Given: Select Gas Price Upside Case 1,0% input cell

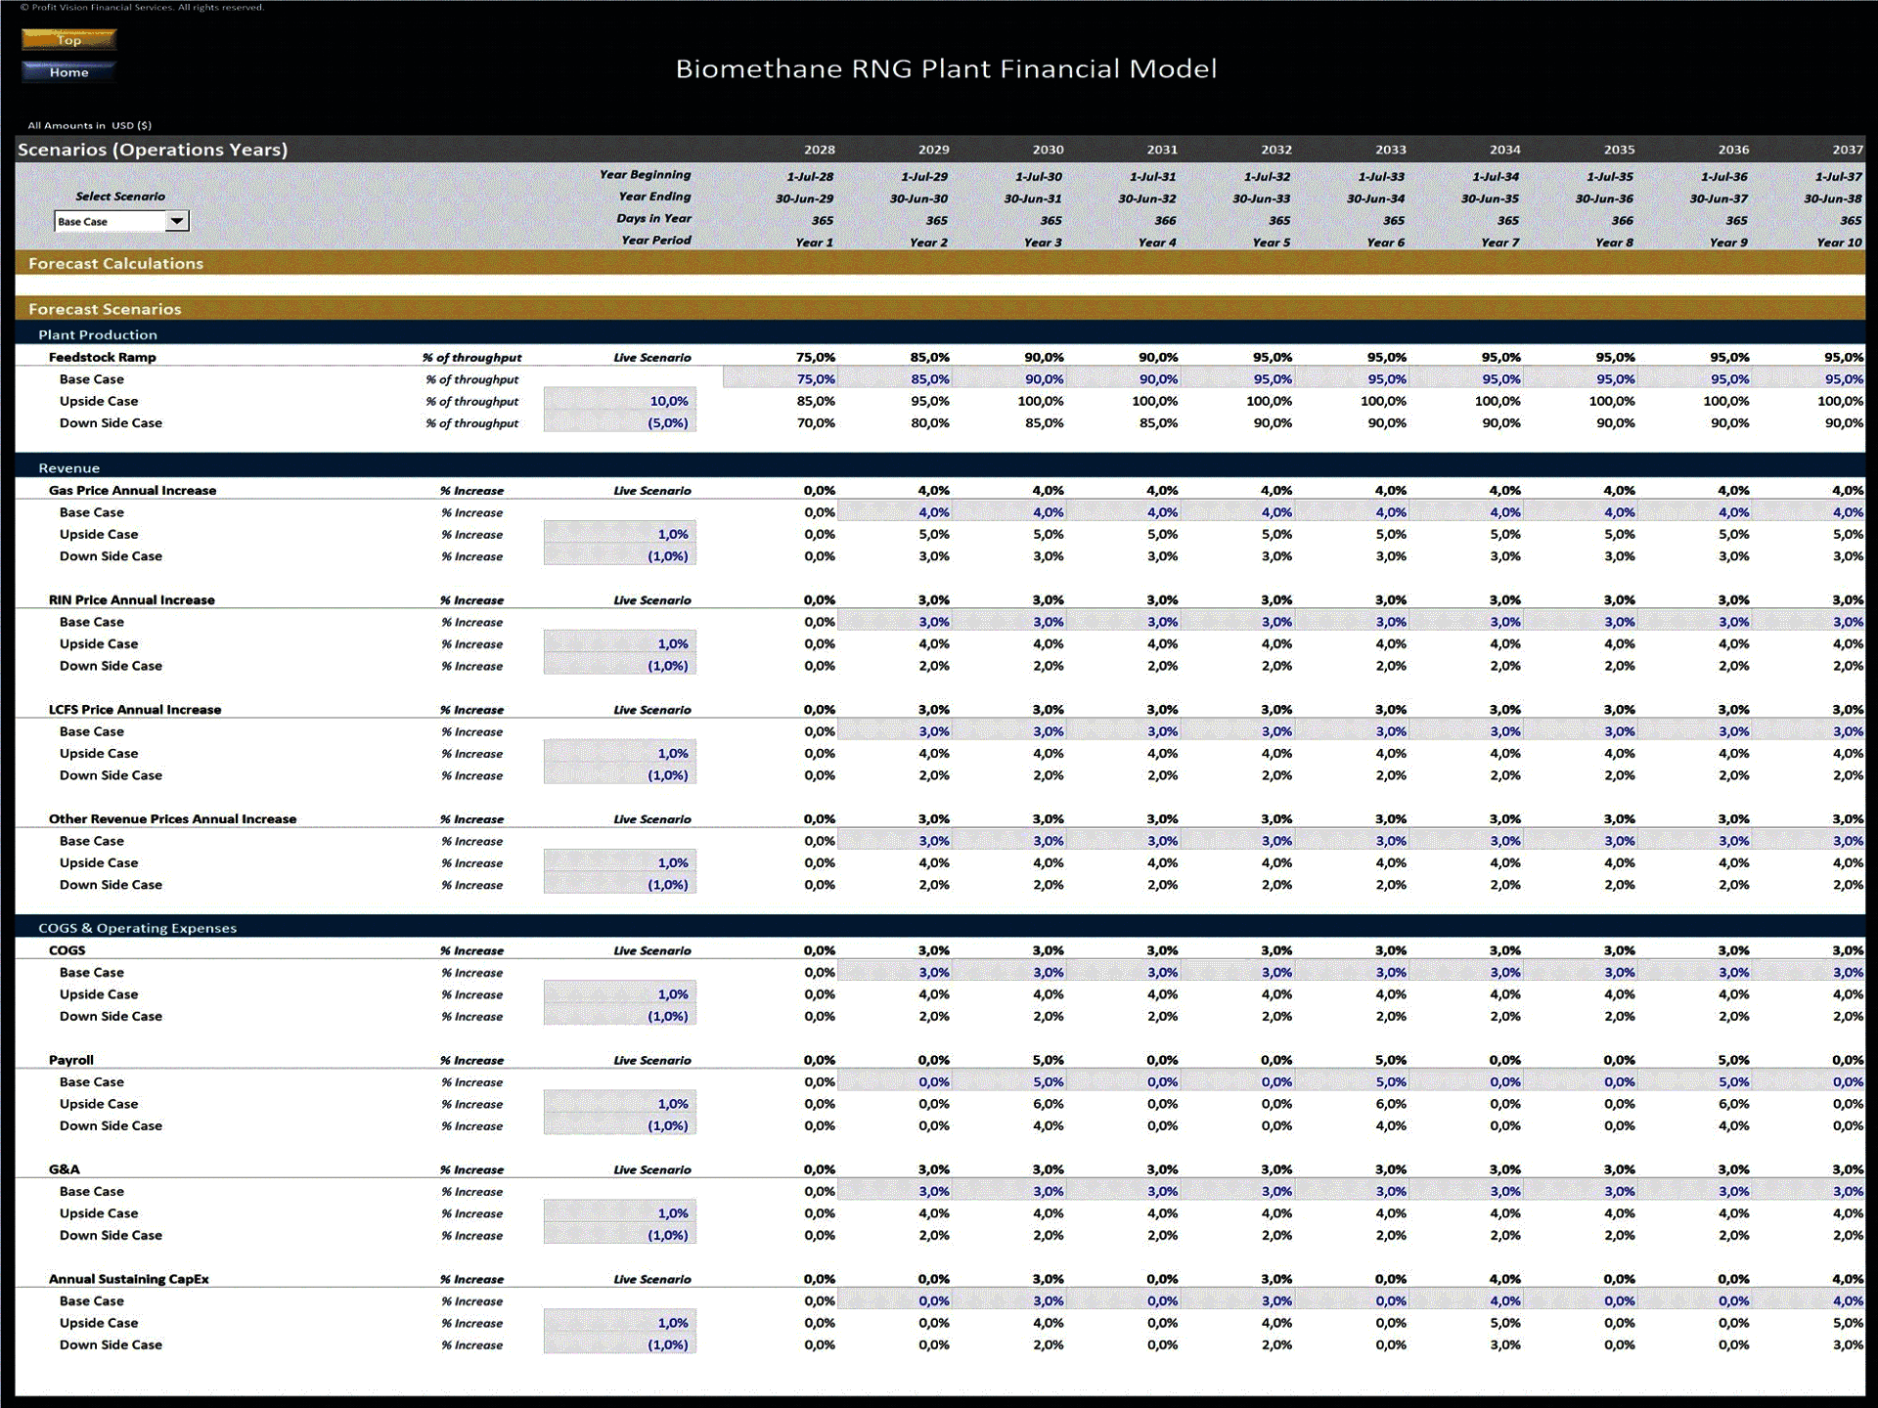Looking at the screenshot, I should click(x=620, y=534).
